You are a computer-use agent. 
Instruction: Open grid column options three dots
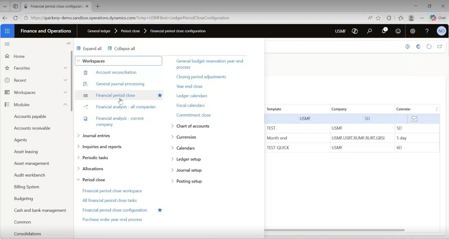click(x=437, y=109)
